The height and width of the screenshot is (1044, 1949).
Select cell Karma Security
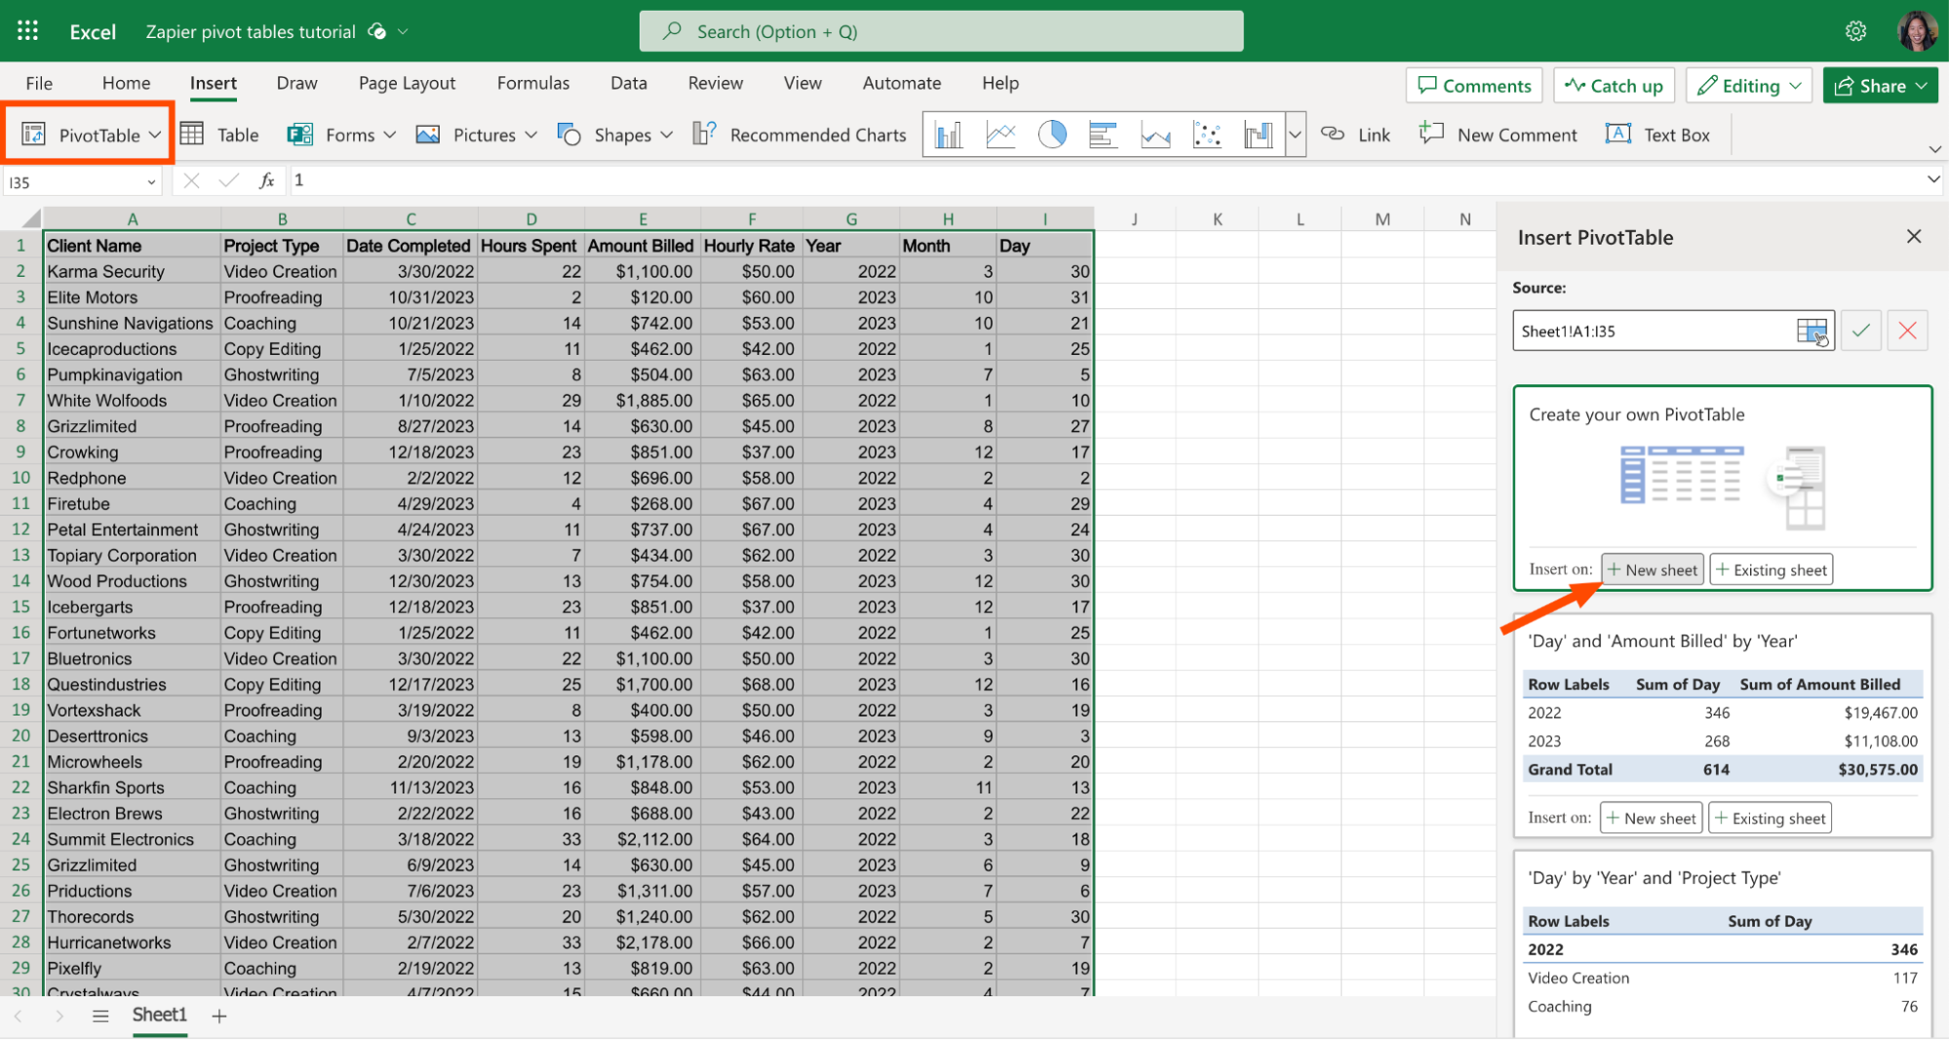coord(133,271)
